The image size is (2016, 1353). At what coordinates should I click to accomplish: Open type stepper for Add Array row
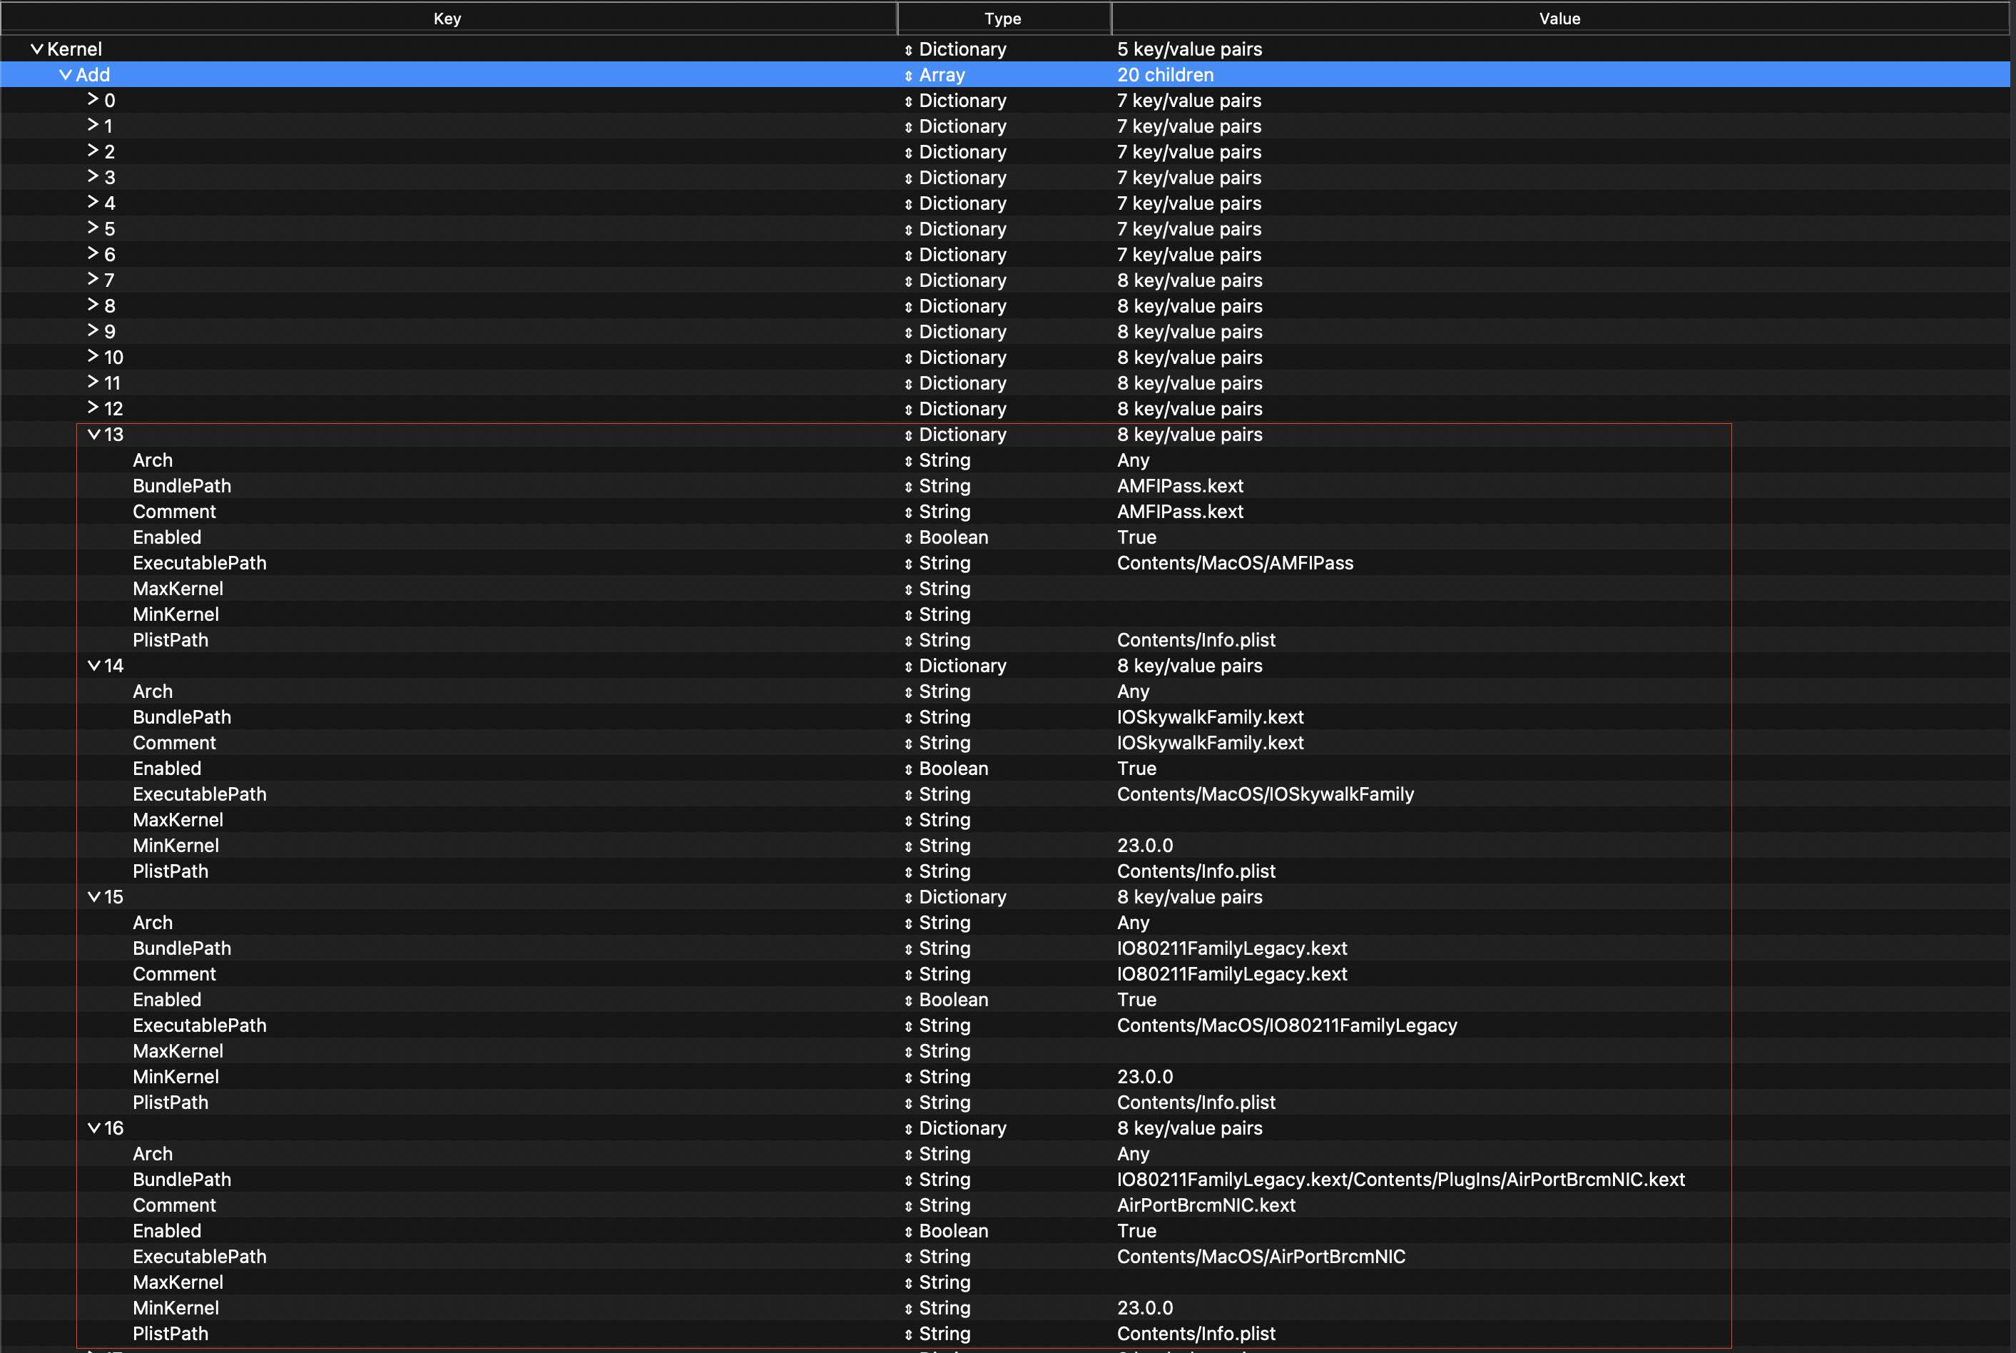tap(908, 76)
